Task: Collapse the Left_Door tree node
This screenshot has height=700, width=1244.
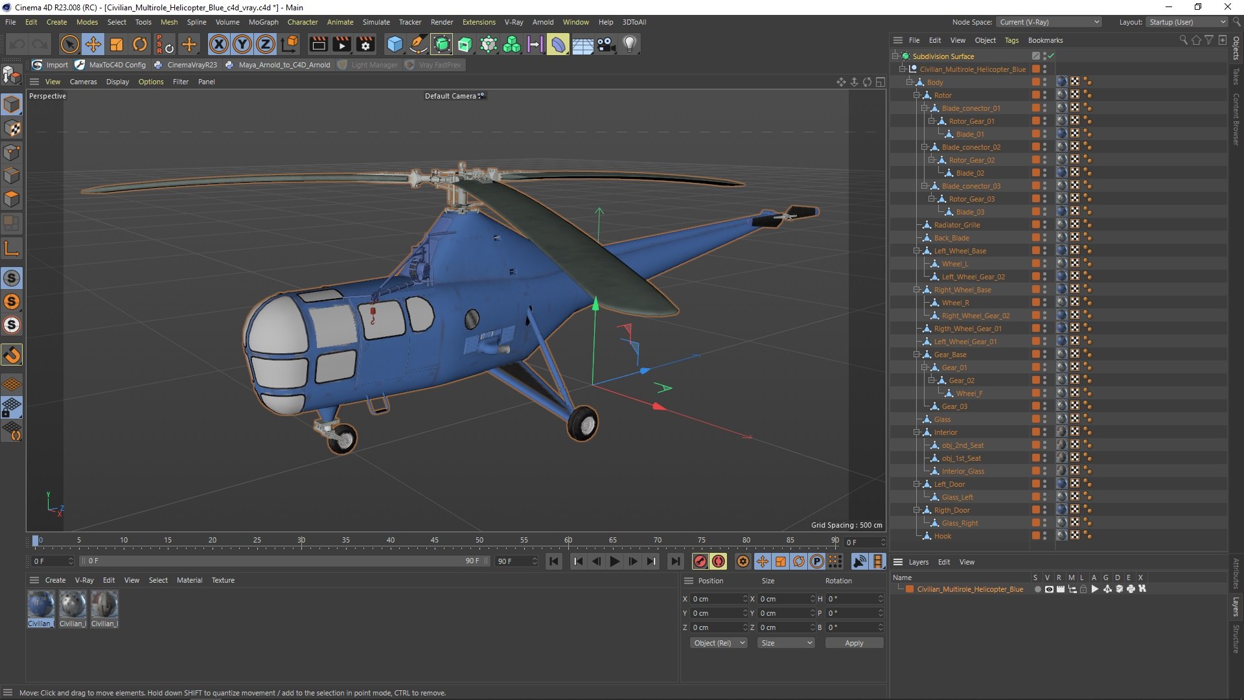Action: pyautogui.click(x=917, y=484)
